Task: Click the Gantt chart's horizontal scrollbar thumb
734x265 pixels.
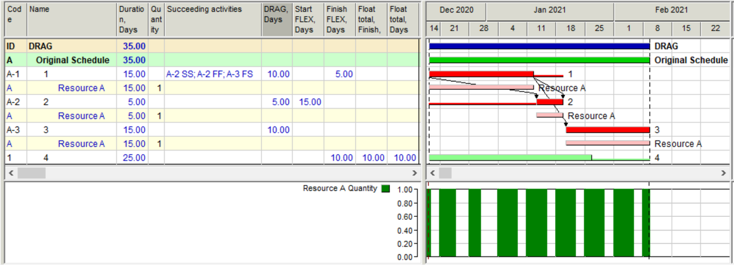Action: click(x=446, y=172)
